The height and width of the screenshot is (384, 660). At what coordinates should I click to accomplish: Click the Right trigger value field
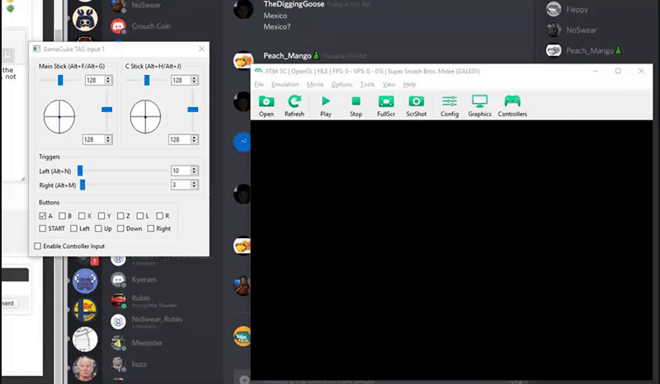pyautogui.click(x=181, y=185)
